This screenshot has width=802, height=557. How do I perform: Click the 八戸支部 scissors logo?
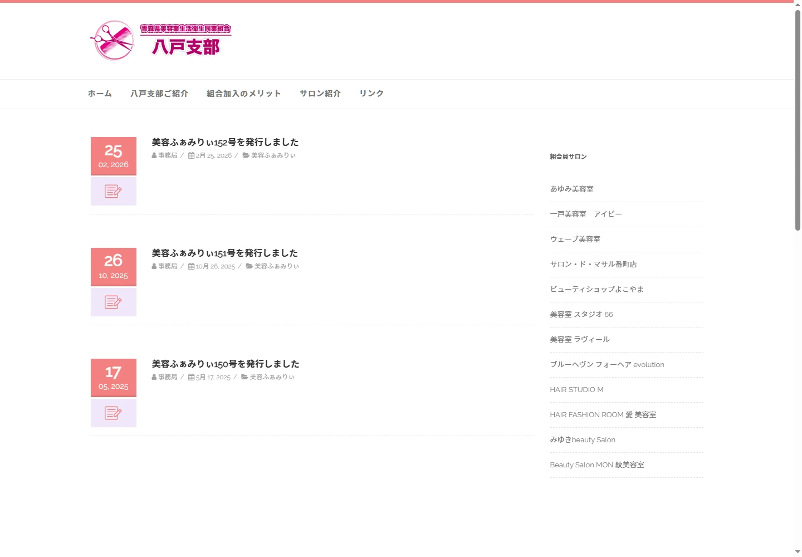point(161,41)
